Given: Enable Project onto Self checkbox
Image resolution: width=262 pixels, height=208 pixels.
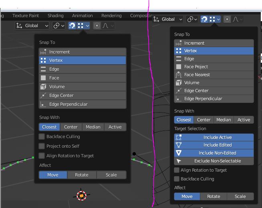Looking at the screenshot, I should [x=42, y=146].
